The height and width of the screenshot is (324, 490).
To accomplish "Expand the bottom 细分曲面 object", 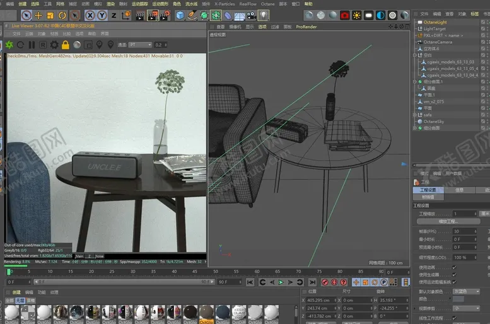I will pyautogui.click(x=415, y=128).
